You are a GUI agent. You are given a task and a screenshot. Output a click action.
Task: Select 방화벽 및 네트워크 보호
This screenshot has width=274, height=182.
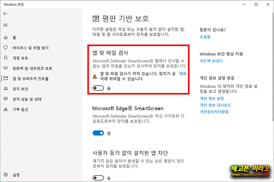click(32, 68)
